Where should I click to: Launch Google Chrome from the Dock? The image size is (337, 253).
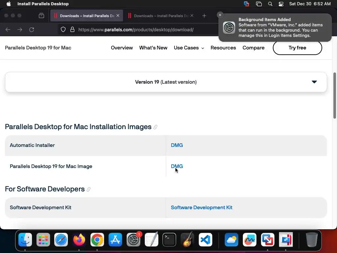[97, 240]
